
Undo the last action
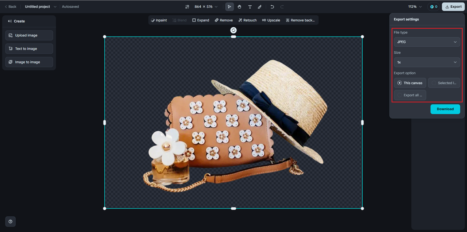click(x=272, y=7)
